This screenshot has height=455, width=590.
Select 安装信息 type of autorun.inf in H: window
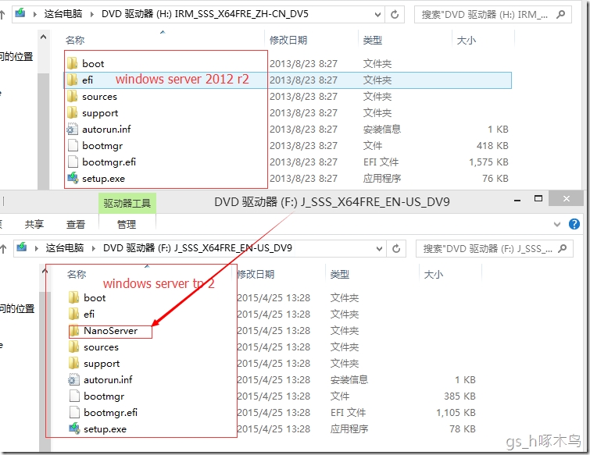[x=381, y=130]
